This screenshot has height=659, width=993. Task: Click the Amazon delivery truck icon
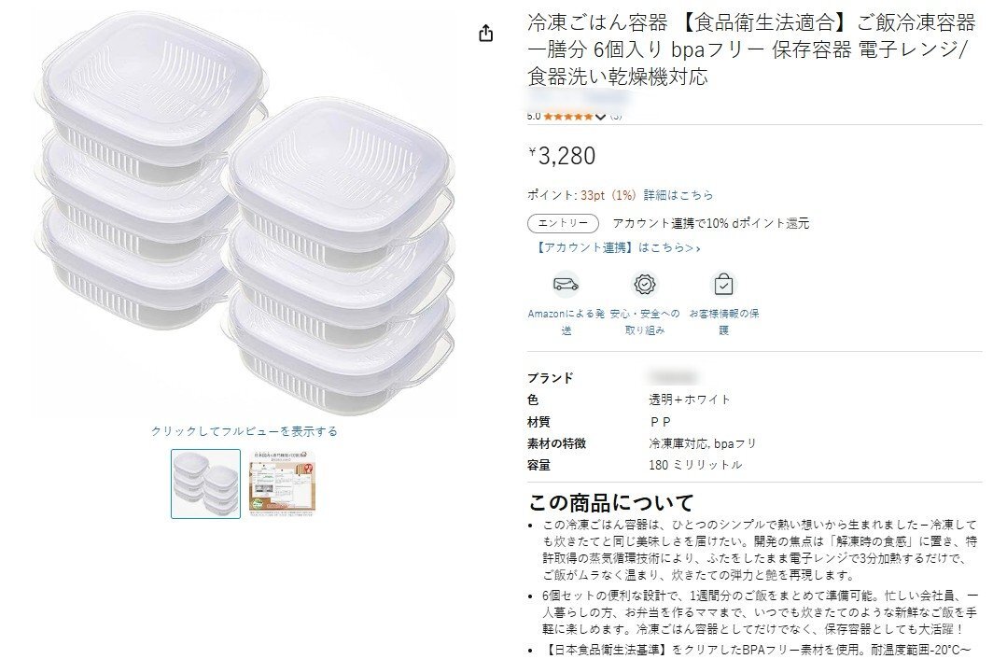pyautogui.click(x=566, y=284)
